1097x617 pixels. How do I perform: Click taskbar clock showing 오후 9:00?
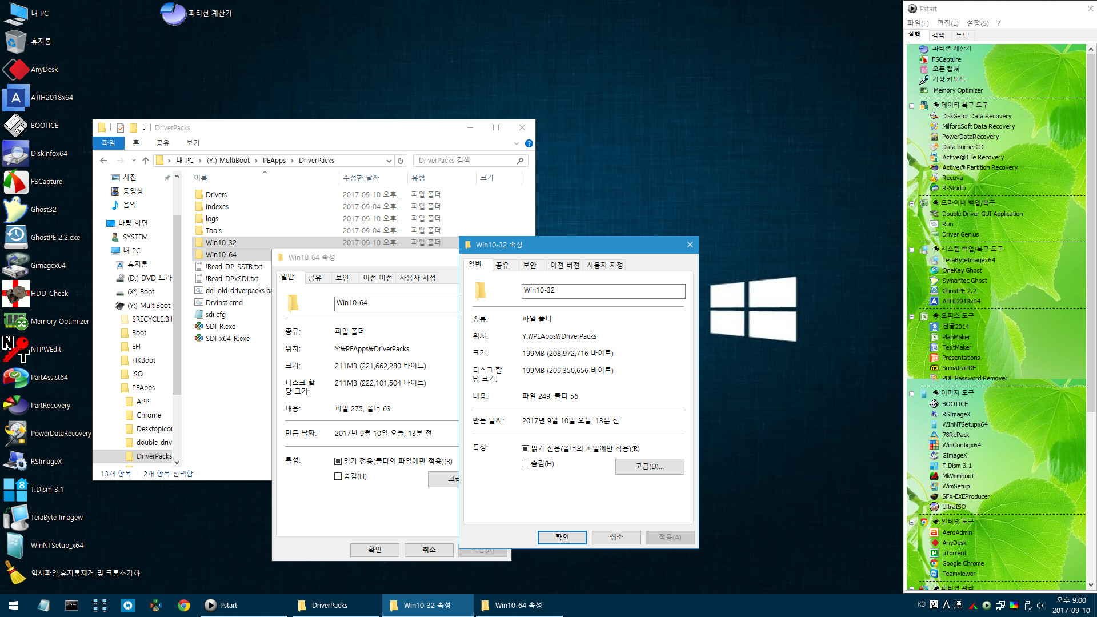click(1071, 605)
